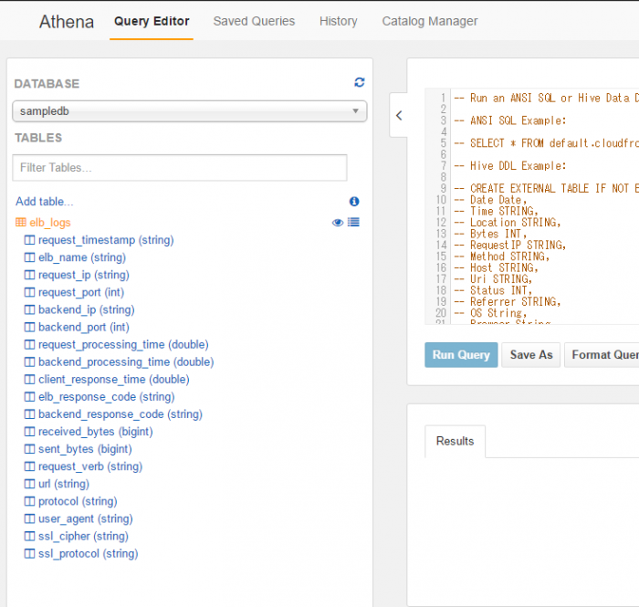Screen dimensions: 639x607
Task: Click column icon for url
Action: pyautogui.click(x=29, y=484)
